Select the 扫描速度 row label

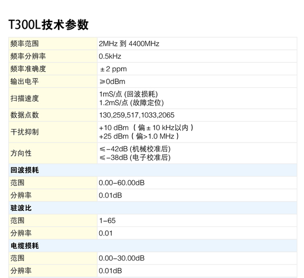(24, 98)
